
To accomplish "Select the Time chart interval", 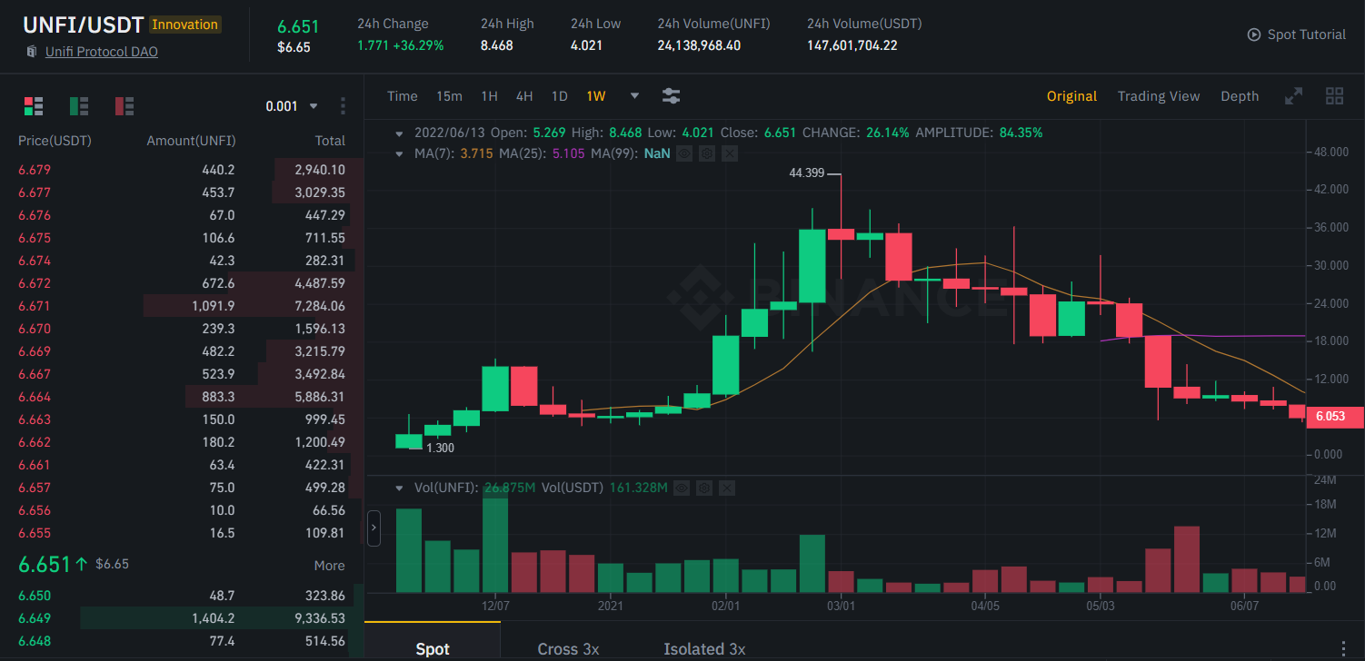I will click(403, 96).
